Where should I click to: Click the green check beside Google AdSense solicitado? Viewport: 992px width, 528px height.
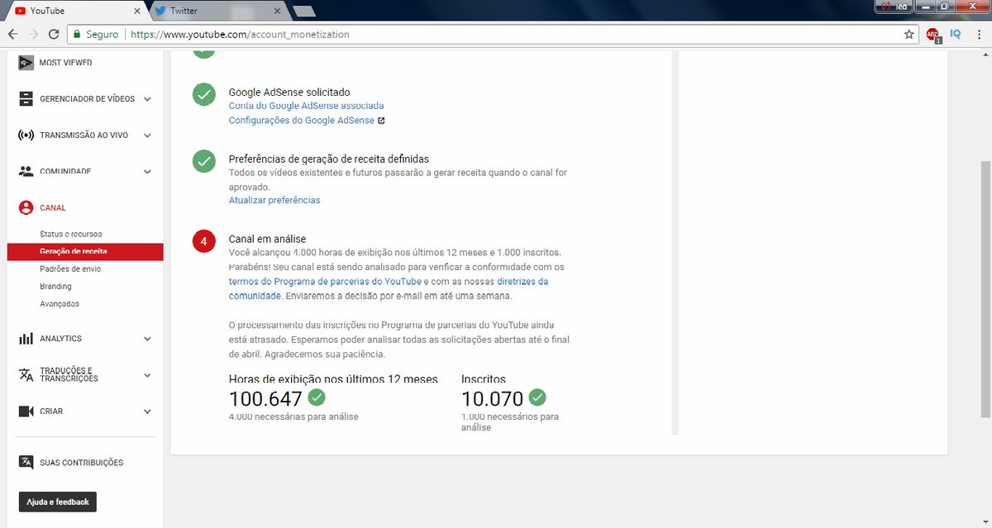coord(204,94)
